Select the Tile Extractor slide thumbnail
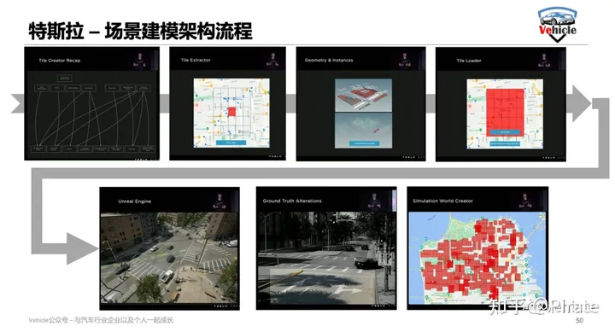Viewport: 615px width, 332px height. click(227, 103)
